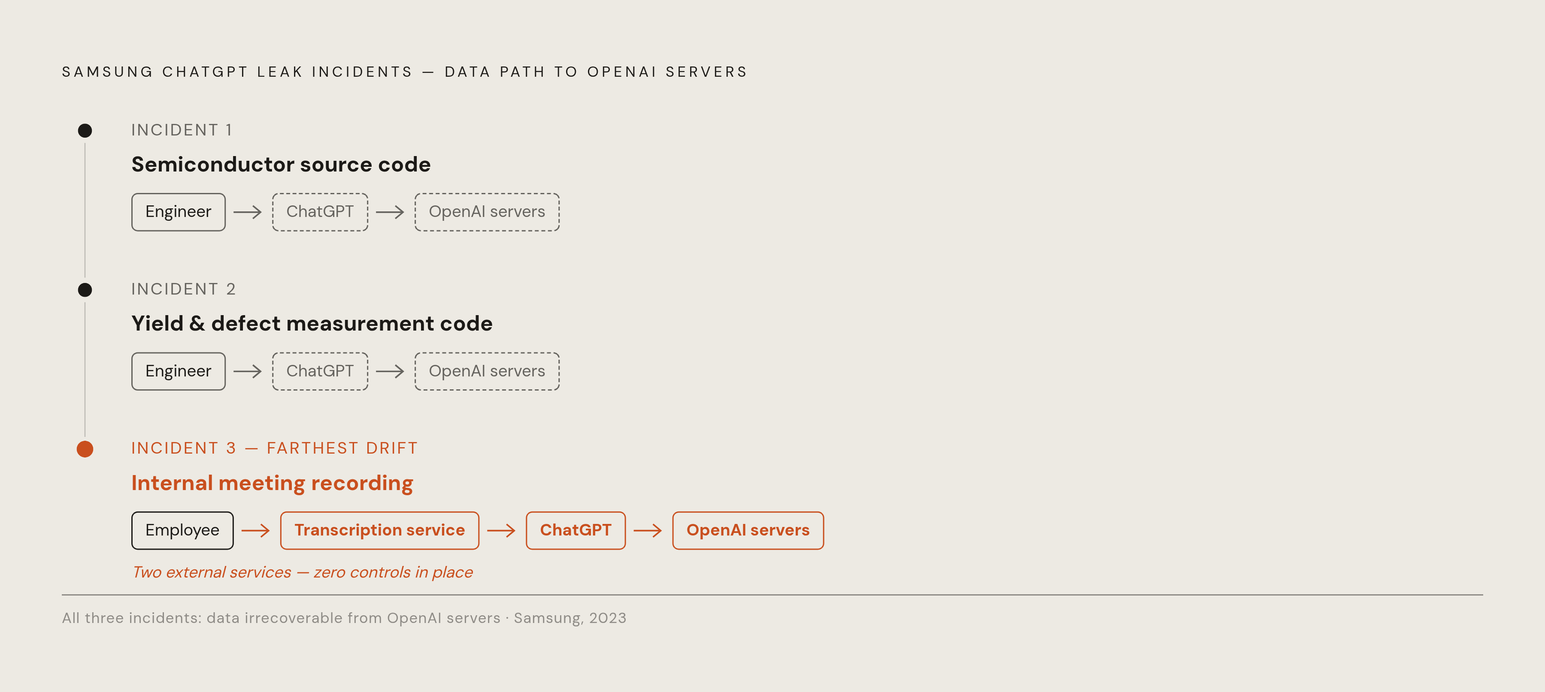Click the arrow between ChatGPT and OpenAI servers in Incident 1
Screen dimensions: 1545x692
tap(390, 212)
